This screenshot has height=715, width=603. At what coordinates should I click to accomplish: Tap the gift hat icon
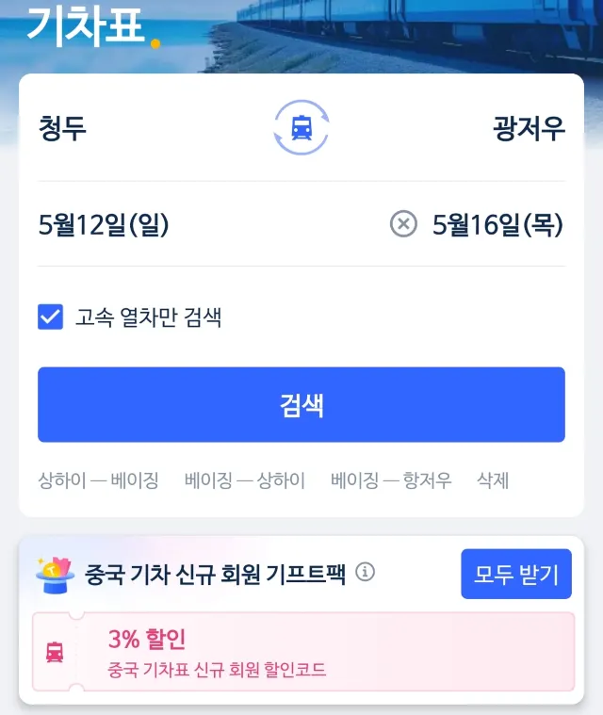[55, 574]
